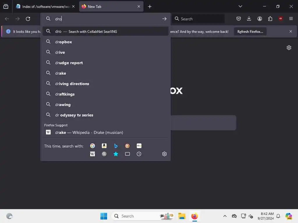Open the uBlock Origin extension icon
Viewport: 298px width, 223px height.
point(281,19)
